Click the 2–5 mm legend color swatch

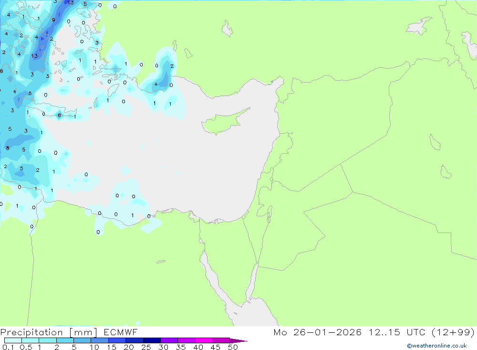pyautogui.click(x=65, y=340)
